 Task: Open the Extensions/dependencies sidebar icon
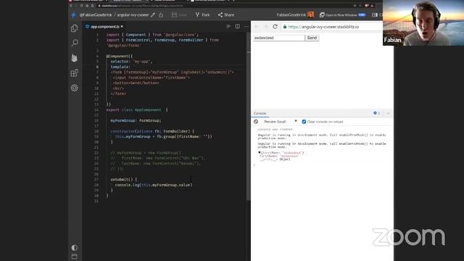[x=74, y=72]
